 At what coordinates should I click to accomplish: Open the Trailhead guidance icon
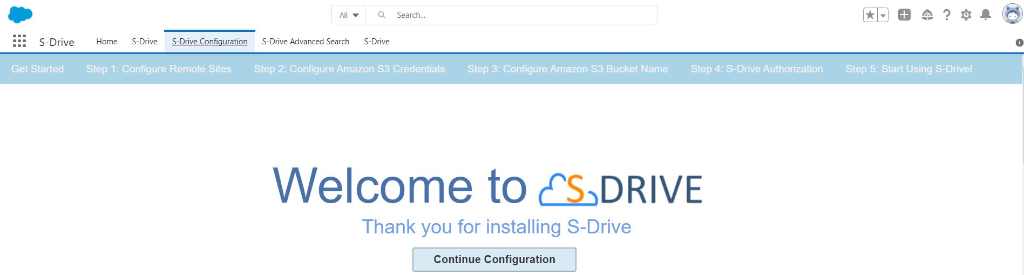927,15
